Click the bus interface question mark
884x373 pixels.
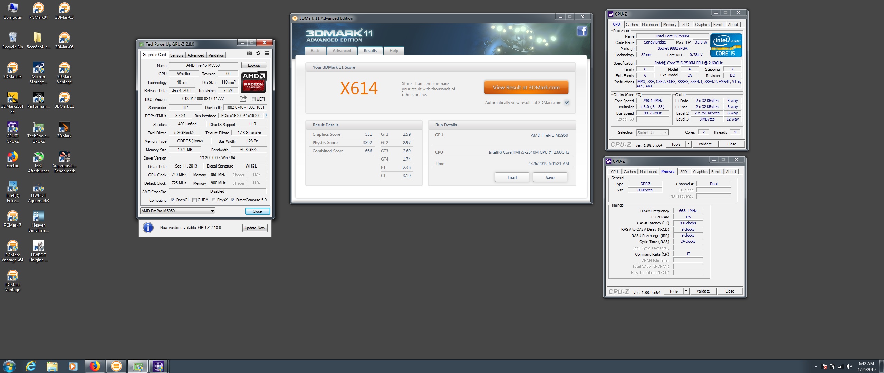[x=266, y=116]
